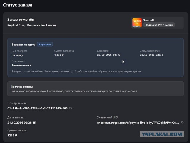190x143 pixels.
Task: Click the 'Сумма заказа:' label
Action: (17, 130)
